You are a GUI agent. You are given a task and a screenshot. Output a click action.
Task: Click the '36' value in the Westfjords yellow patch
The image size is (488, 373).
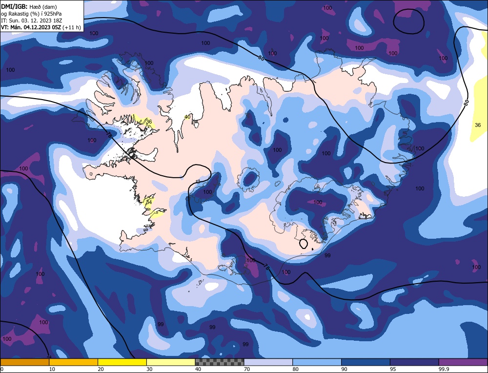(149, 122)
